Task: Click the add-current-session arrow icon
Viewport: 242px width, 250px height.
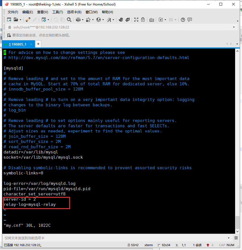Action: point(9,35)
